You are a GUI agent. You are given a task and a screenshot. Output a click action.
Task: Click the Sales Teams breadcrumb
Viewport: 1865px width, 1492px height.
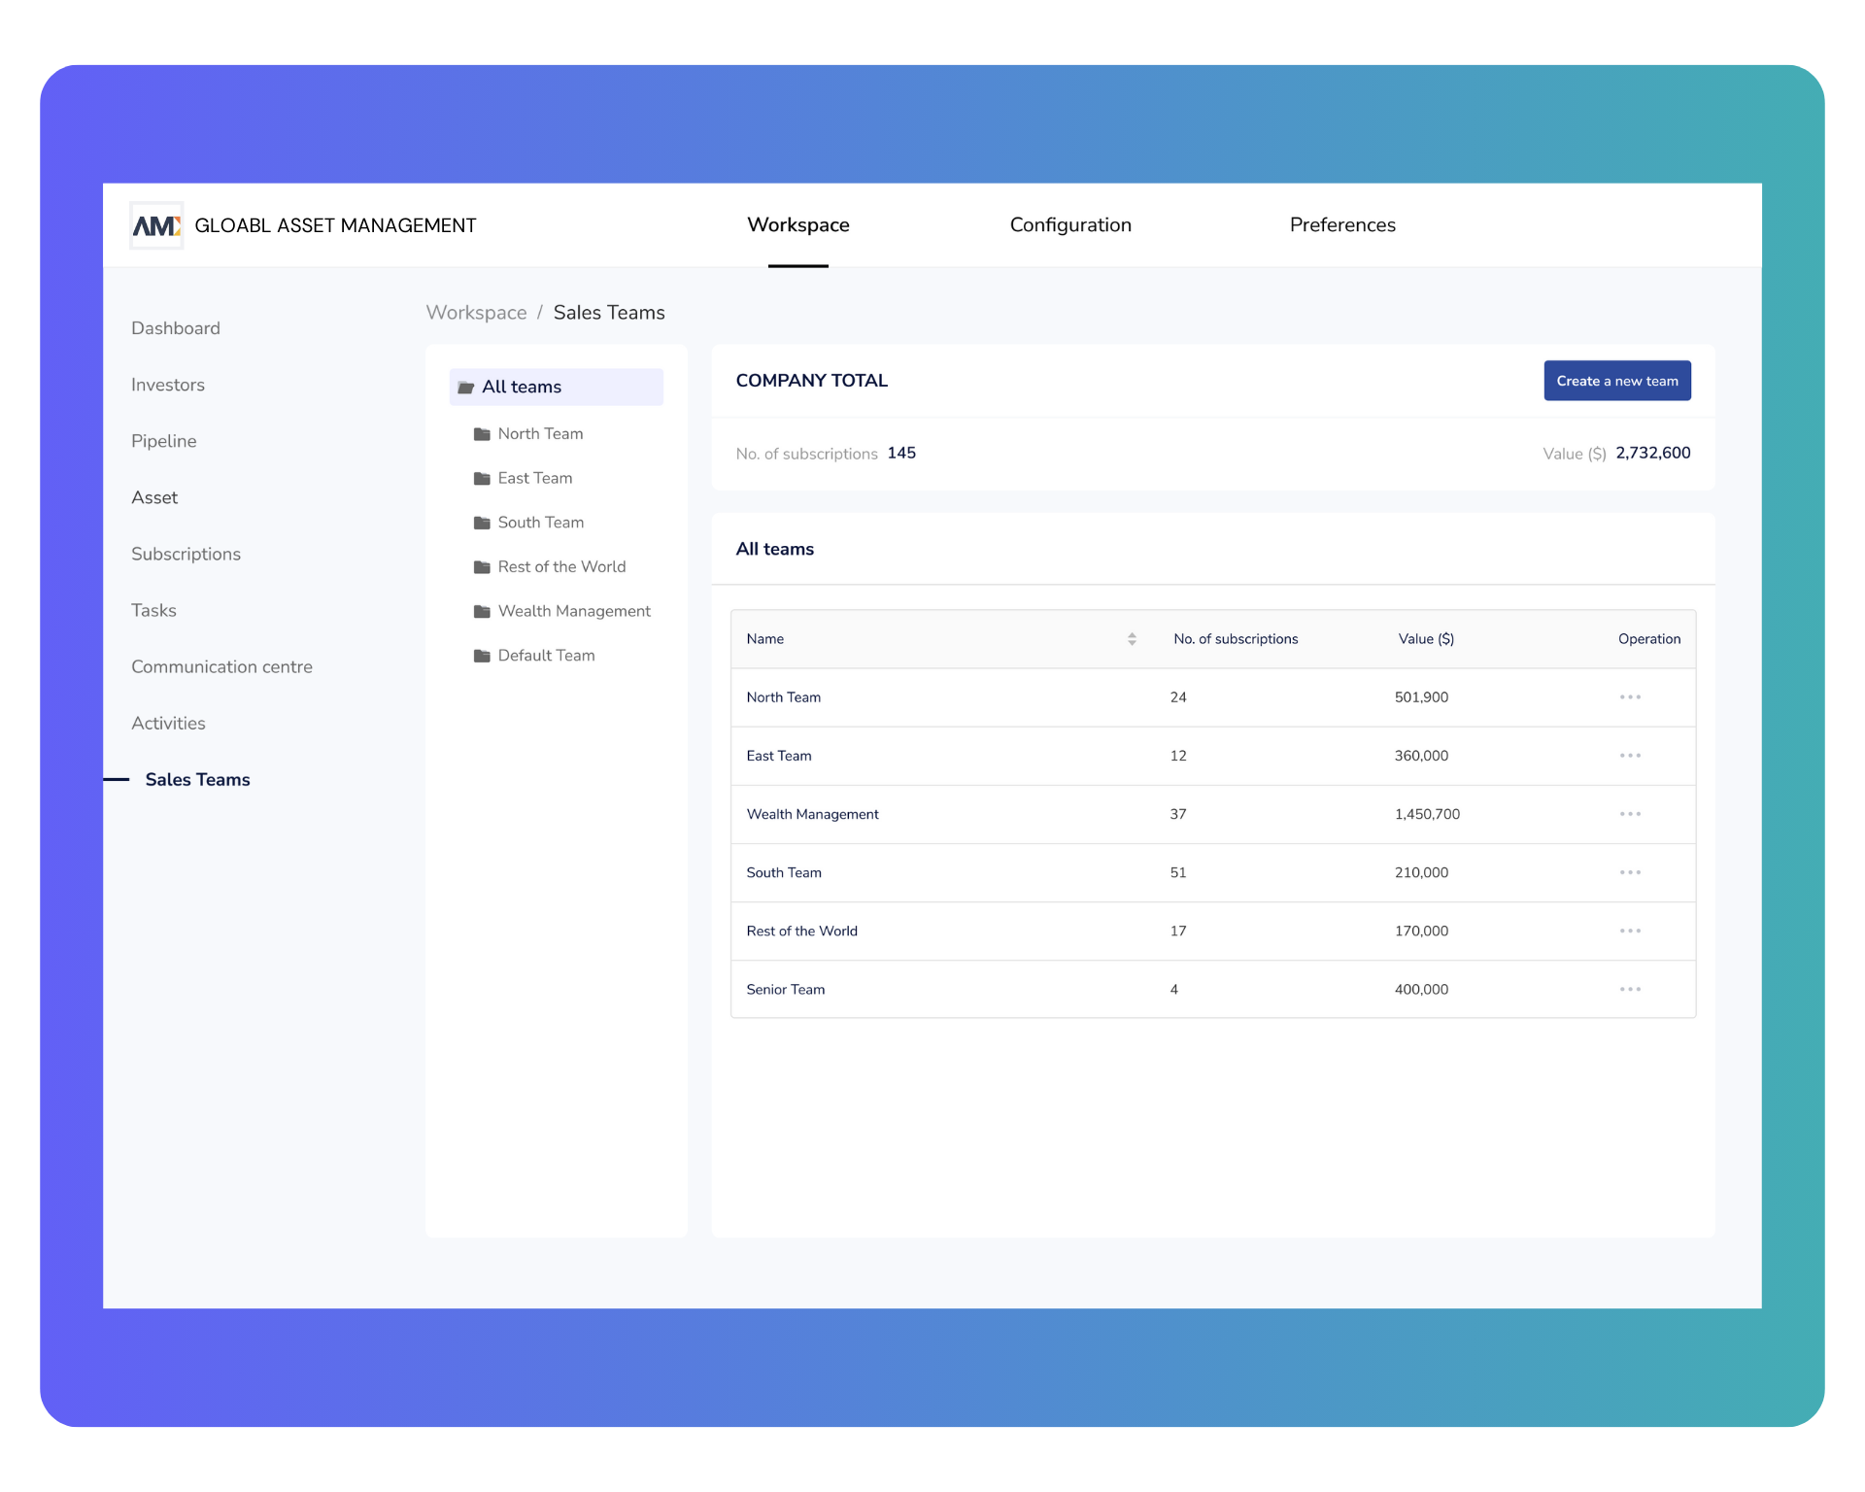609,313
